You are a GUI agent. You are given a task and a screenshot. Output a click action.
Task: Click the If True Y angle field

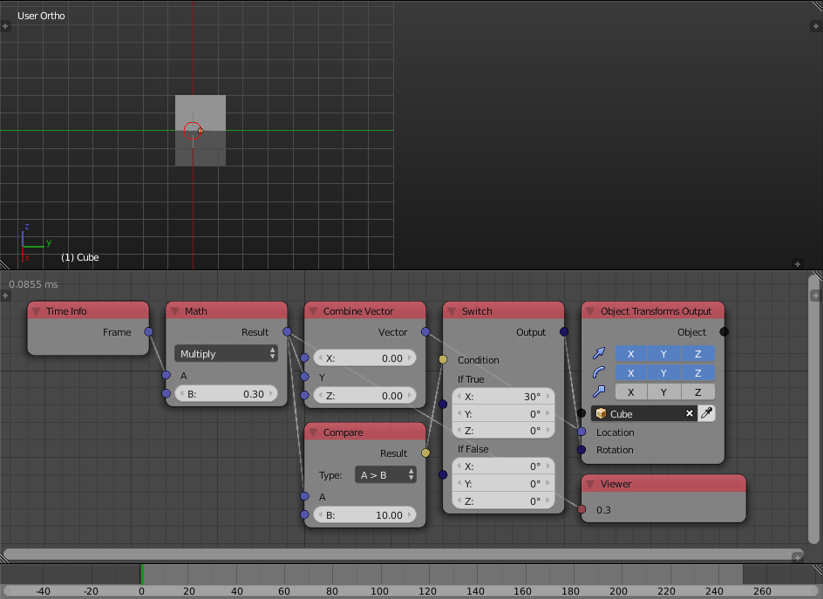pyautogui.click(x=503, y=413)
